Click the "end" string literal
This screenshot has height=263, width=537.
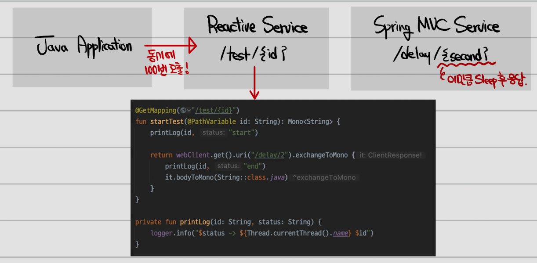[252, 166]
